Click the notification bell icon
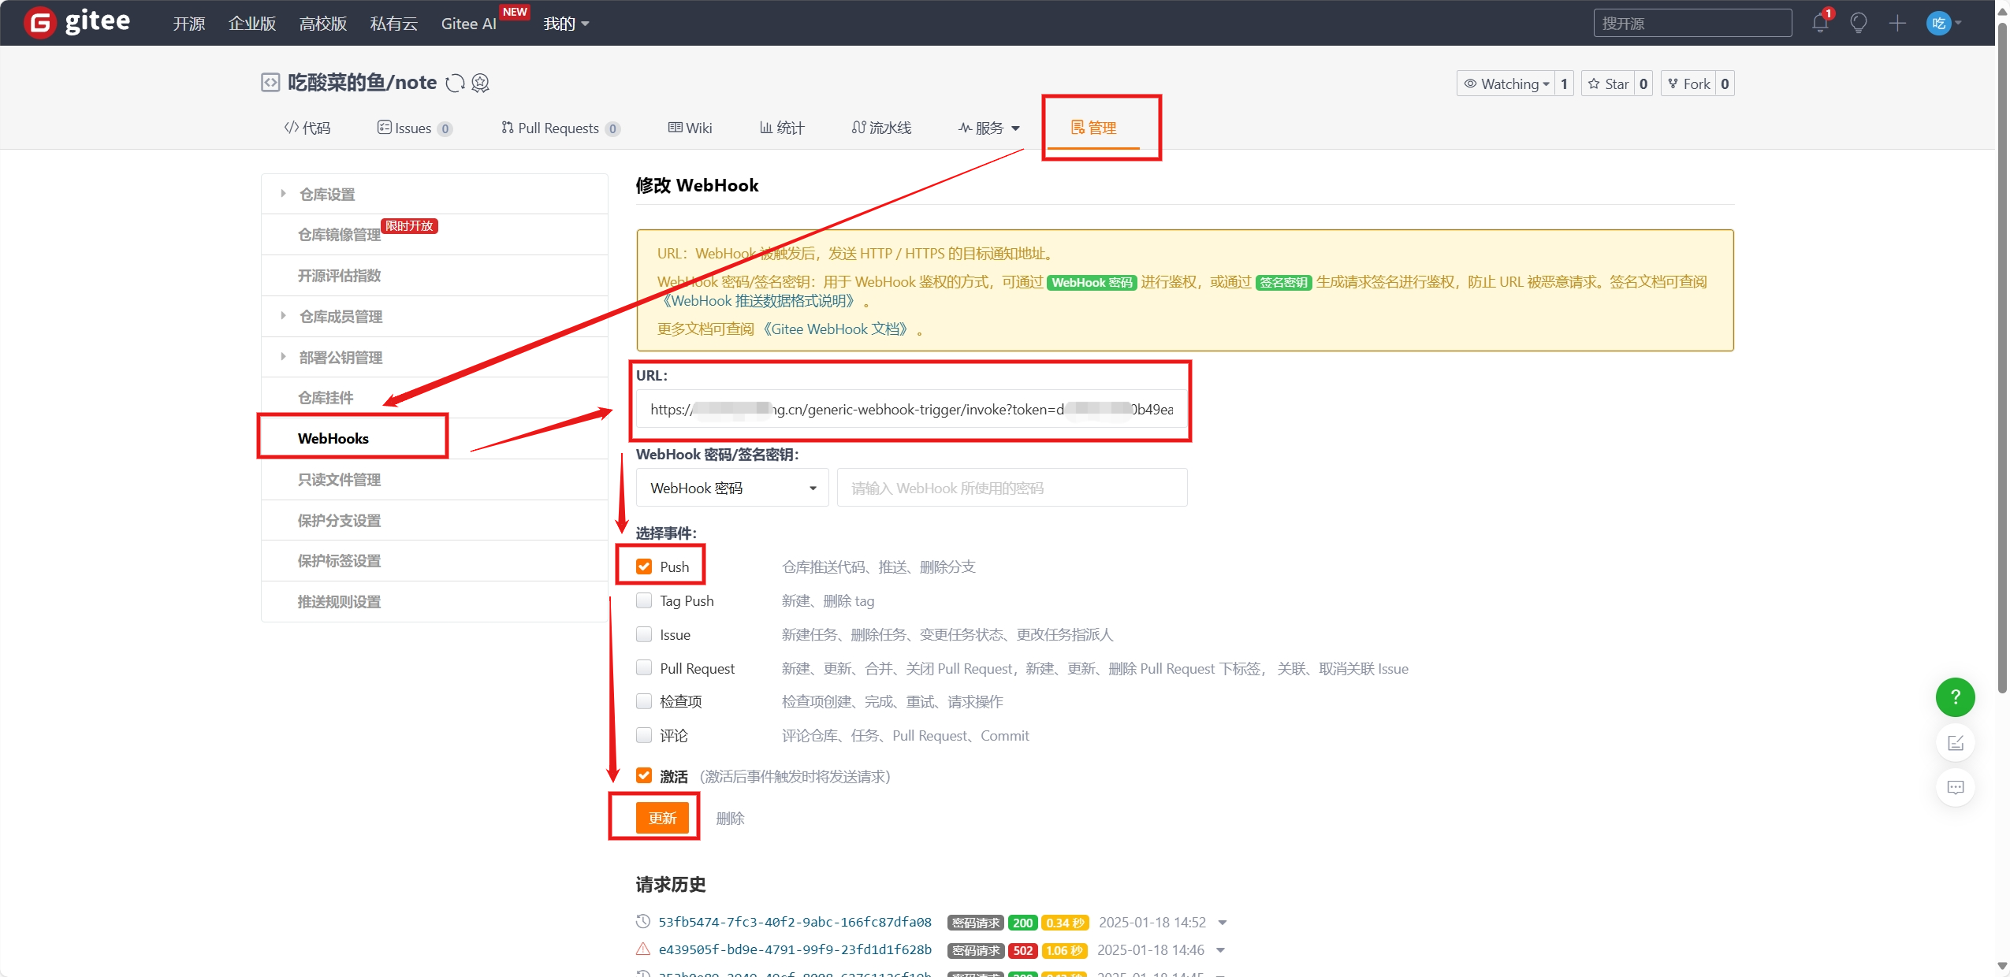This screenshot has height=977, width=2010. pyautogui.click(x=1819, y=23)
